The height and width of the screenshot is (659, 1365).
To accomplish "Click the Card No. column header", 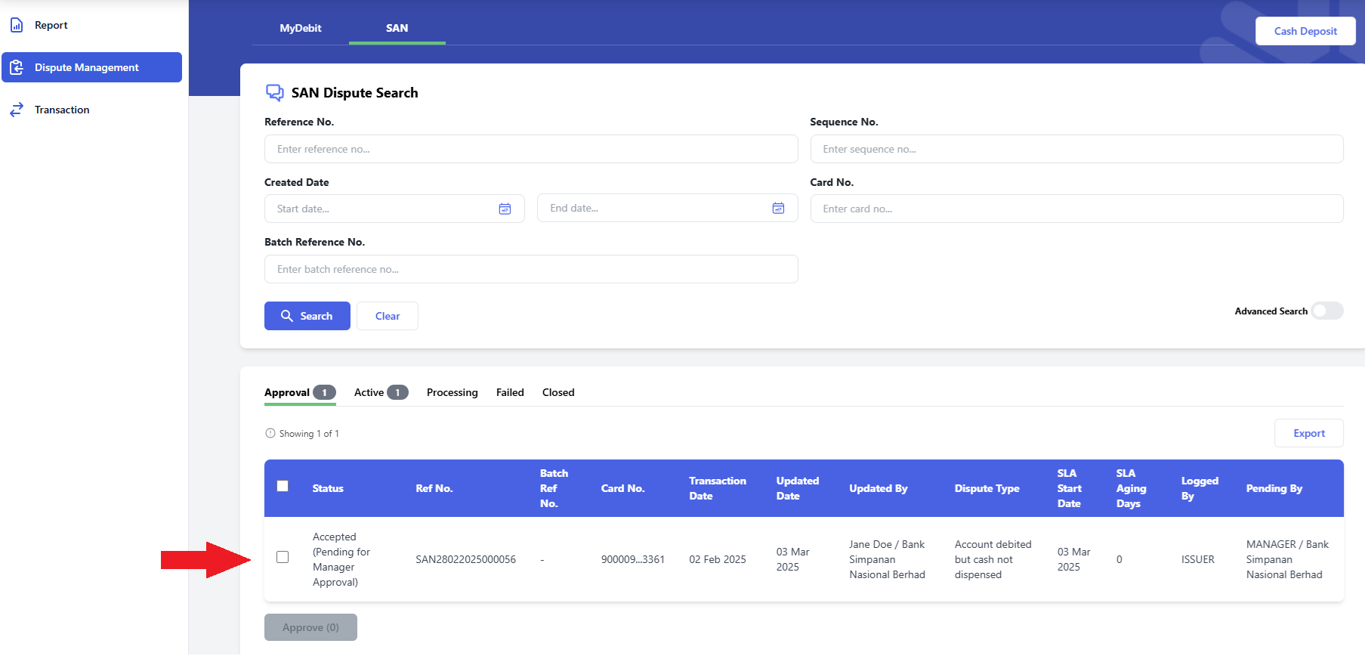I will click(x=623, y=488).
